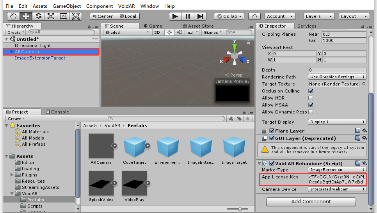
Task: Open the MarkerType dropdown
Action: point(337,170)
